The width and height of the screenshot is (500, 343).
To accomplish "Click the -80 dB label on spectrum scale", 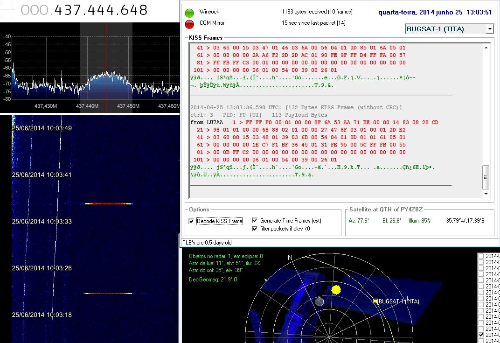I will [7, 99].
